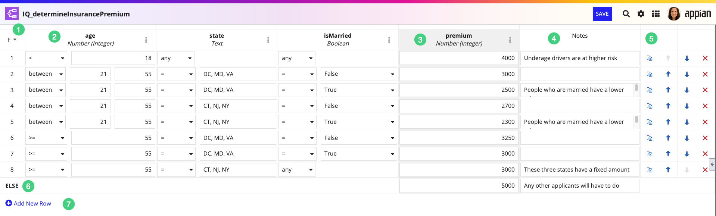This screenshot has height=216, width=716.
Task: Open row 2 isMarried False value dropdown
Action: (x=359, y=74)
